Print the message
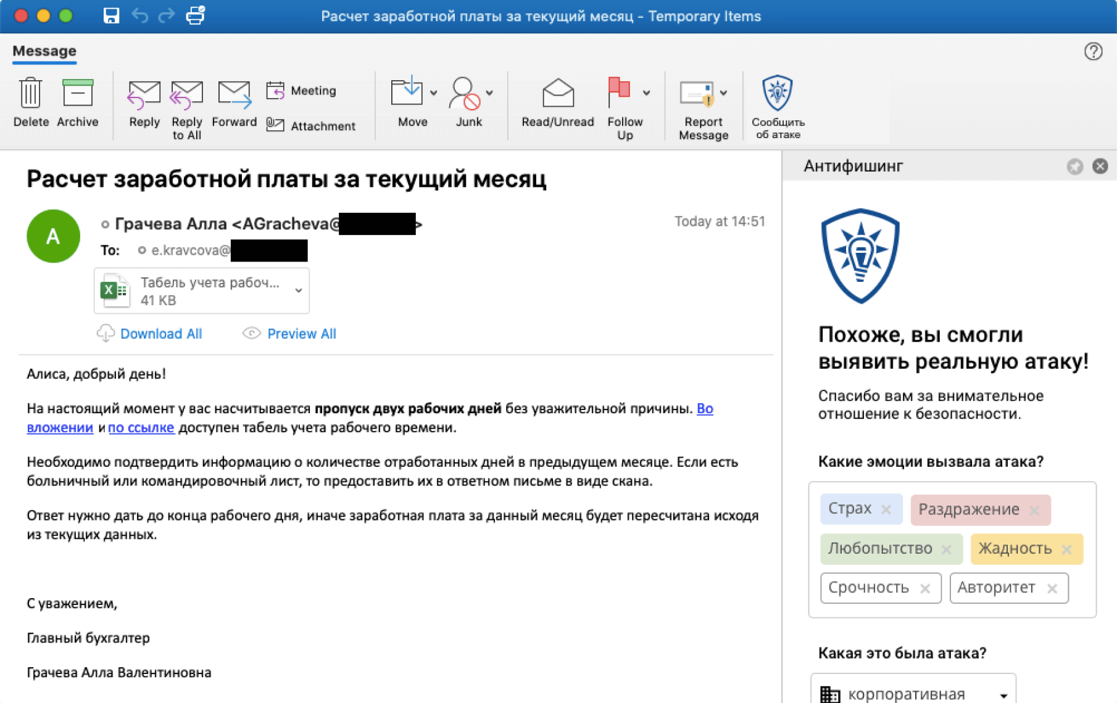This screenshot has width=1117, height=703. (x=195, y=15)
